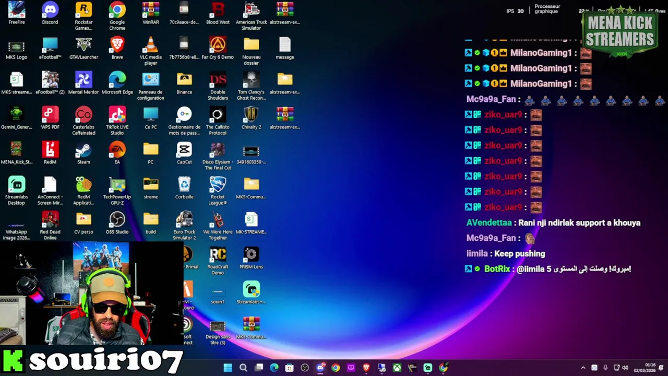Open the build folder
This screenshot has width=668, height=376.
[x=151, y=223]
